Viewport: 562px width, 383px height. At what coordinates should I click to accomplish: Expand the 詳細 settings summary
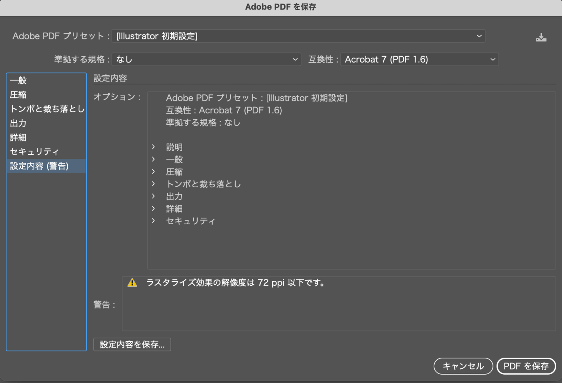[153, 209]
